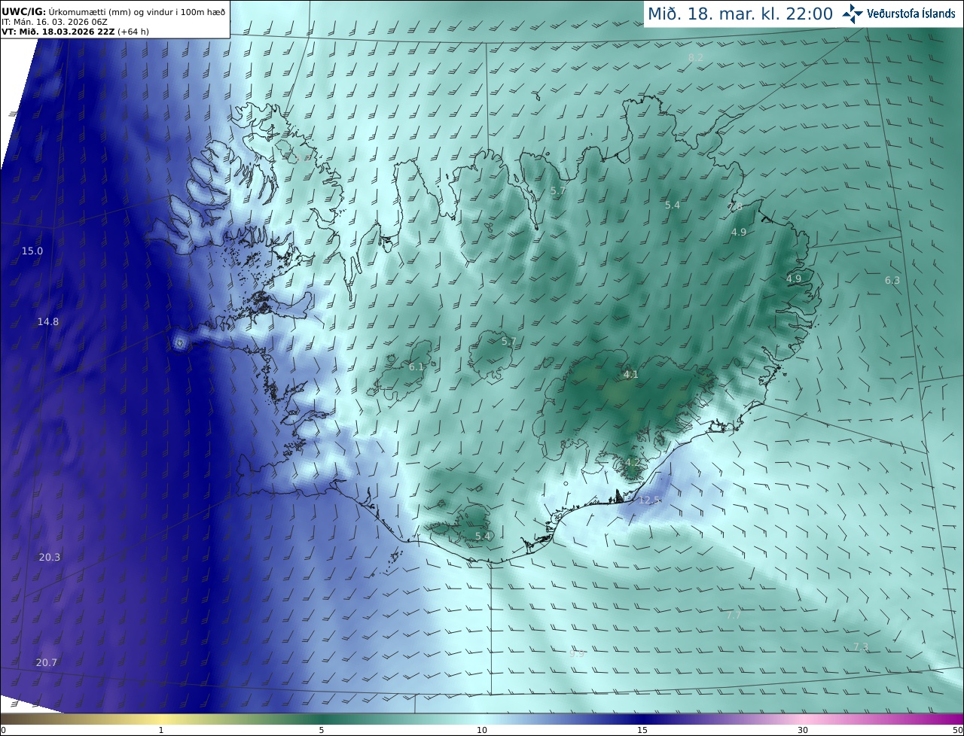Click the 4.2 value on the map
Image resolution: width=964 pixels, height=736 pixels.
coord(632,462)
